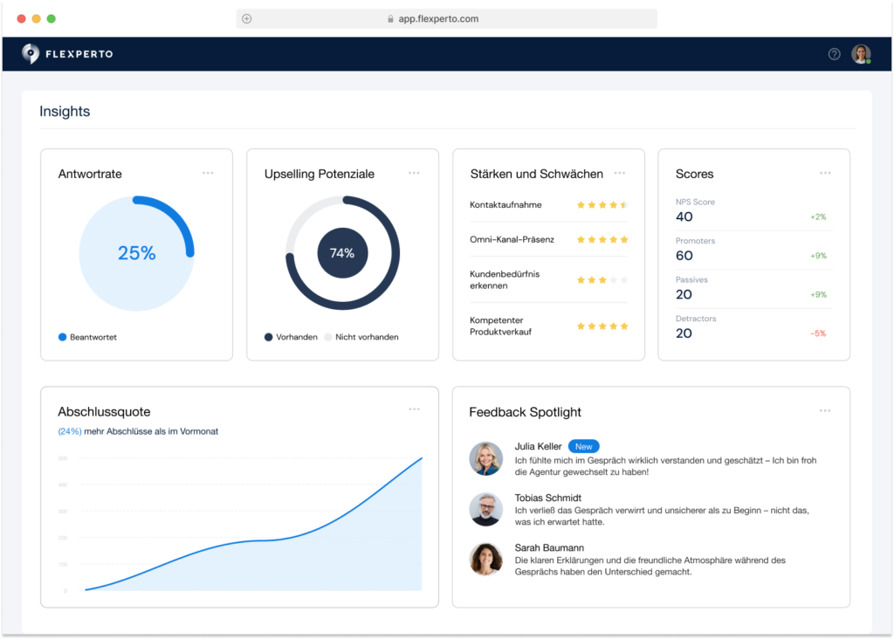Open the help question mark icon
The width and height of the screenshot is (894, 639).
834,54
